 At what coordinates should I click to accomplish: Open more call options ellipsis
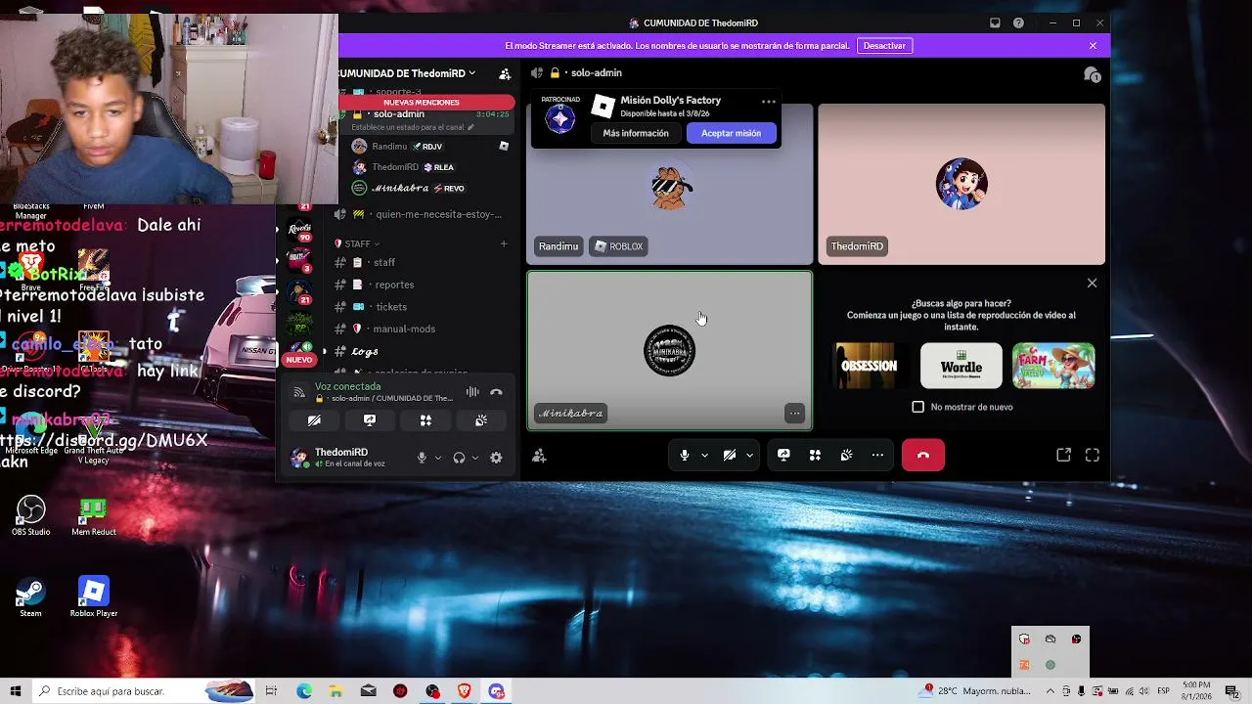pyautogui.click(x=877, y=455)
